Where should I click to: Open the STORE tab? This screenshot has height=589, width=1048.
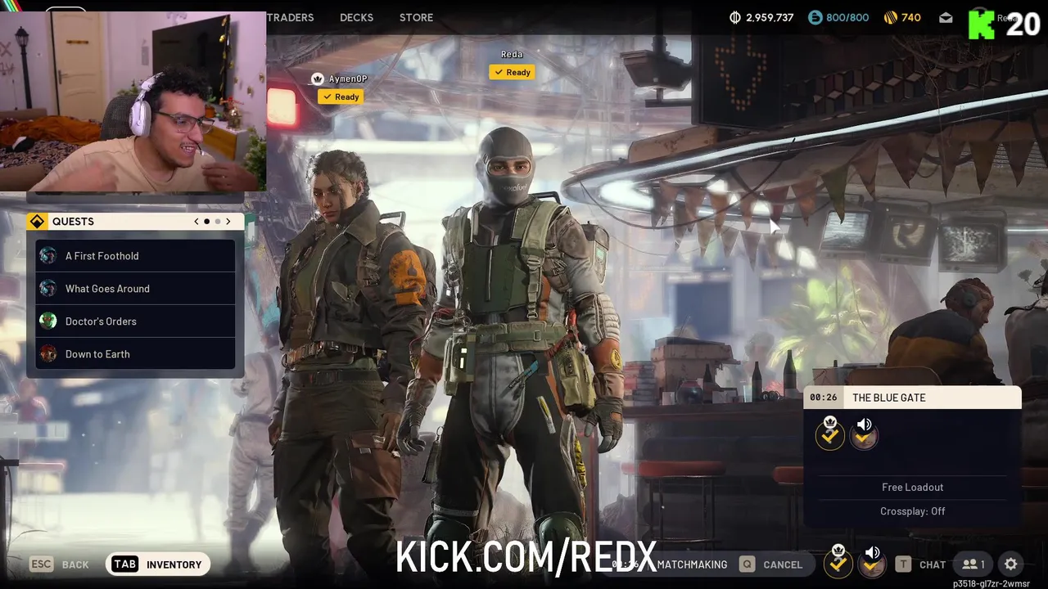click(x=416, y=17)
